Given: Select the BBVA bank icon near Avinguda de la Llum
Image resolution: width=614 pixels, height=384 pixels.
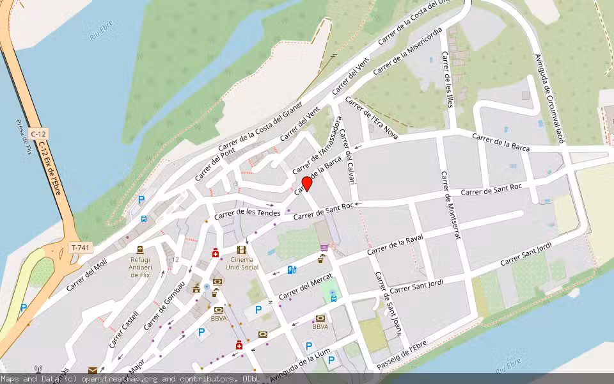Looking at the screenshot, I should (x=320, y=319).
